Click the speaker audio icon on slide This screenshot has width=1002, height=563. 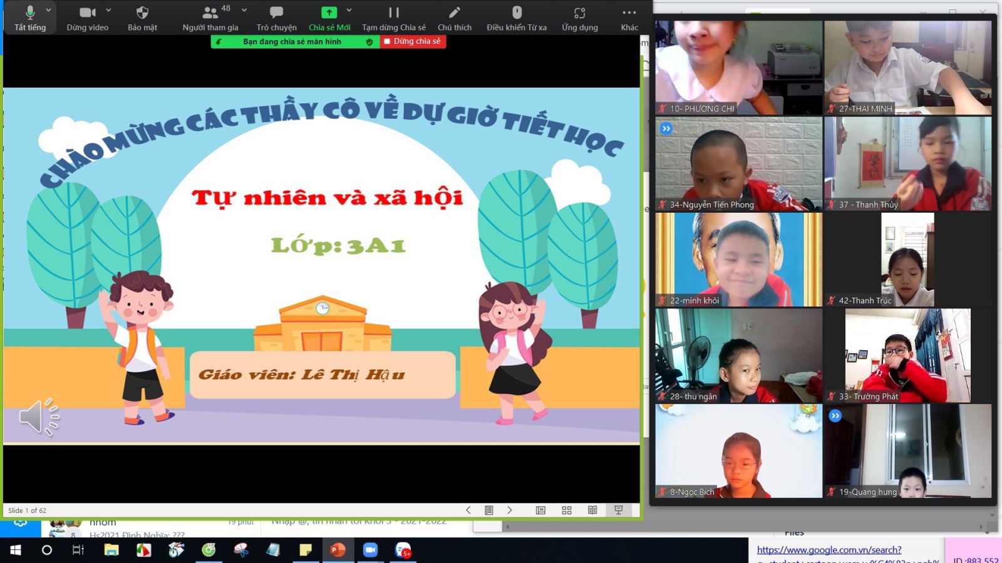(x=38, y=417)
